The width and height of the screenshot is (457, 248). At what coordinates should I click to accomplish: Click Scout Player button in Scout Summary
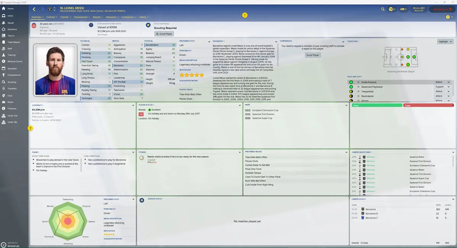click(x=164, y=34)
